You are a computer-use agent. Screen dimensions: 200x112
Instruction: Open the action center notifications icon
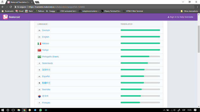click(x=195, y=110)
